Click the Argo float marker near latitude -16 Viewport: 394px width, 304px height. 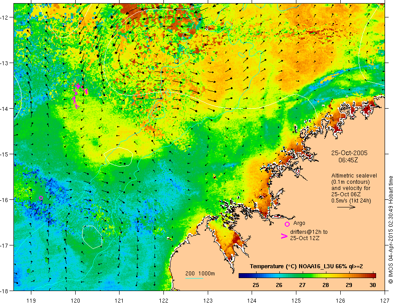(41, 198)
